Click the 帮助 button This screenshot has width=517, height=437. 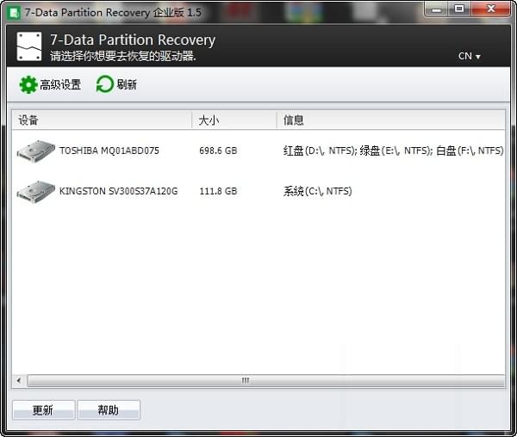pos(109,409)
